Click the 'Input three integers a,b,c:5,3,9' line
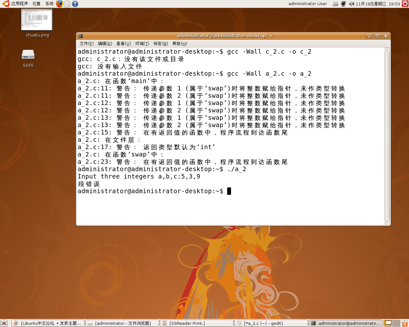Screen dimensions: 409x327 tap(139, 177)
